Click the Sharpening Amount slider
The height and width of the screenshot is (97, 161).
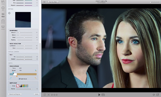pyautogui.click(x=24, y=33)
